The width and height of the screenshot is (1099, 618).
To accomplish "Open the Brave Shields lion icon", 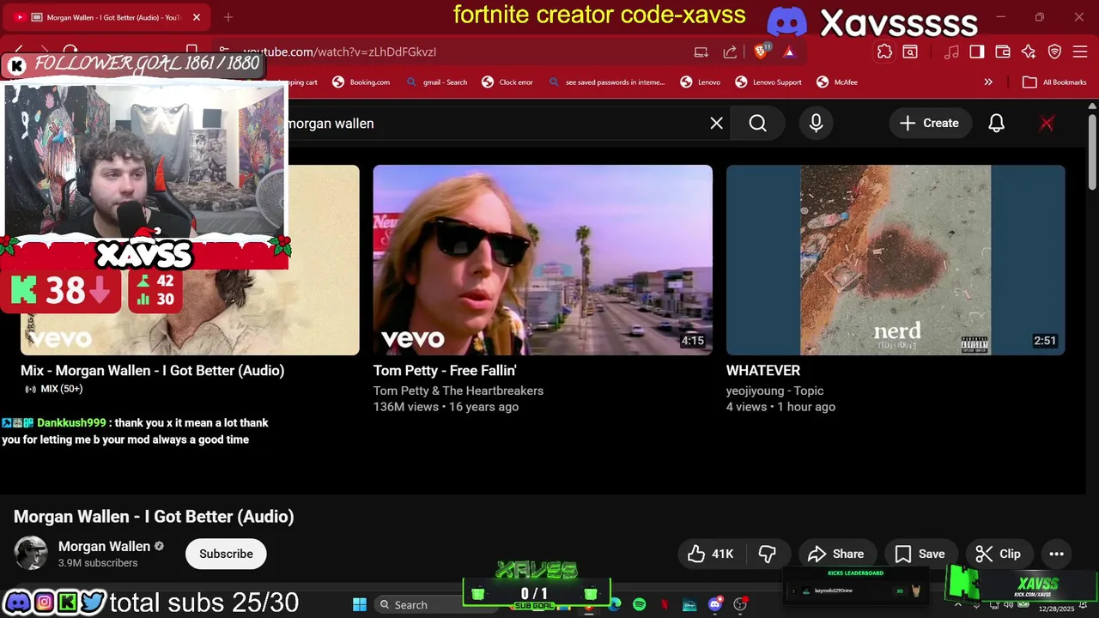I will pos(762,51).
